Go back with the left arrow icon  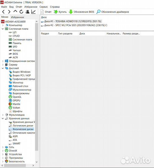point(3,12)
